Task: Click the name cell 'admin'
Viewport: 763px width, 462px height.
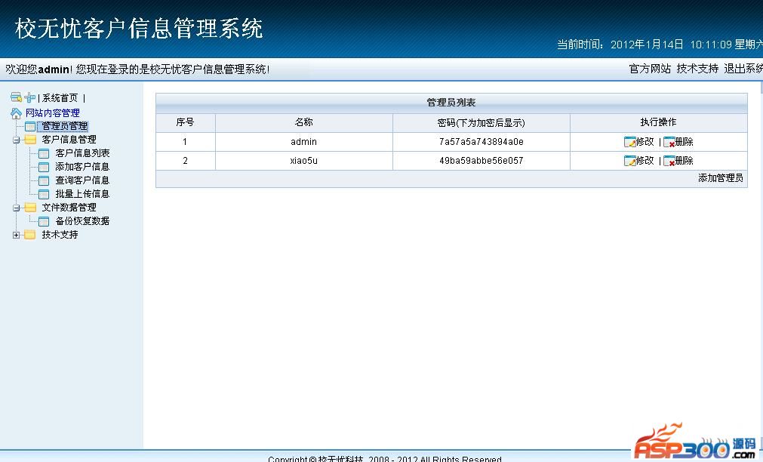Action: point(303,142)
